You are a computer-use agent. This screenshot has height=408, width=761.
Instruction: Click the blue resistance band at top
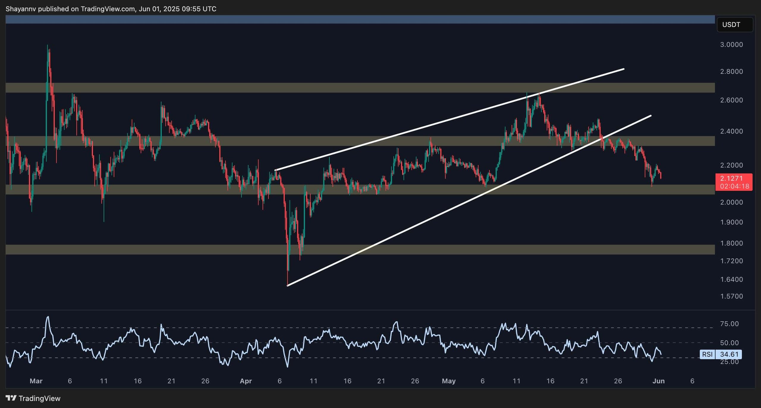(357, 19)
